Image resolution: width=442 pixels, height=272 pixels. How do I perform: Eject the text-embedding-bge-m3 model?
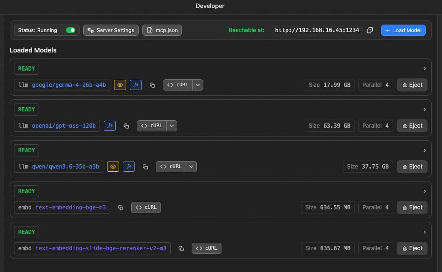pyautogui.click(x=412, y=207)
